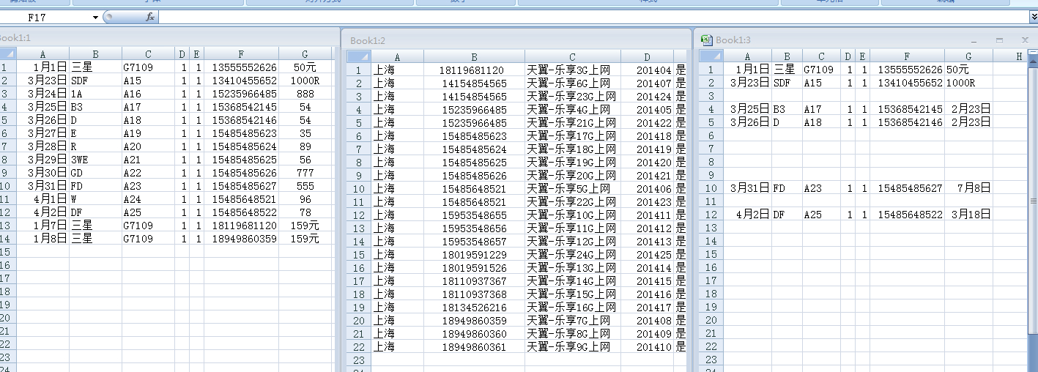Click cell 18134526216 in Book1:2
Viewport: 1038px width, 372px height.
(x=474, y=308)
